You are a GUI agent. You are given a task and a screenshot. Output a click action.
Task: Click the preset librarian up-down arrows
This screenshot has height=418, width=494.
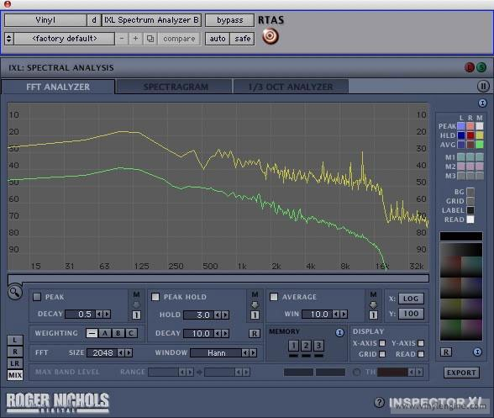pos(8,39)
